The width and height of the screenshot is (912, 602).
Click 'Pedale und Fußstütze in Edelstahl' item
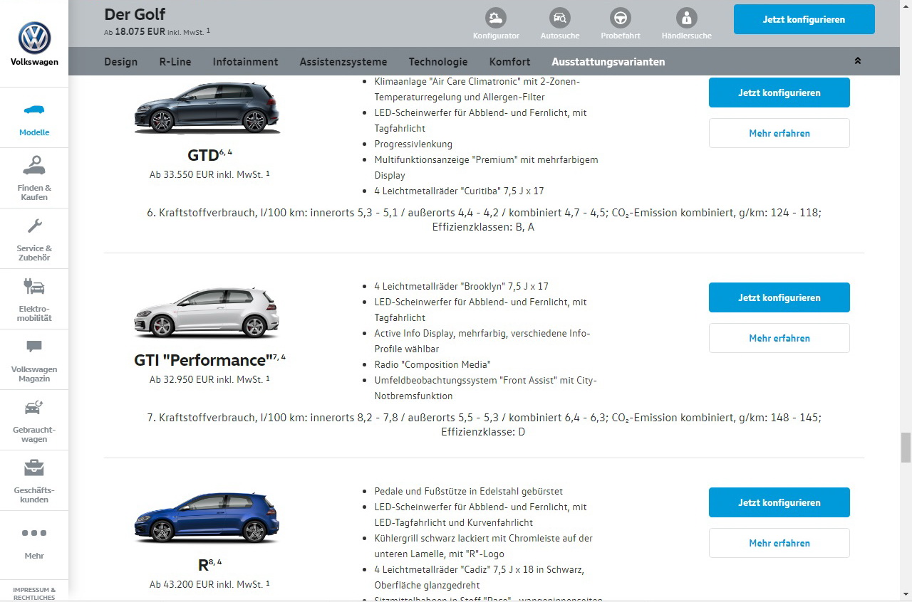[468, 491]
